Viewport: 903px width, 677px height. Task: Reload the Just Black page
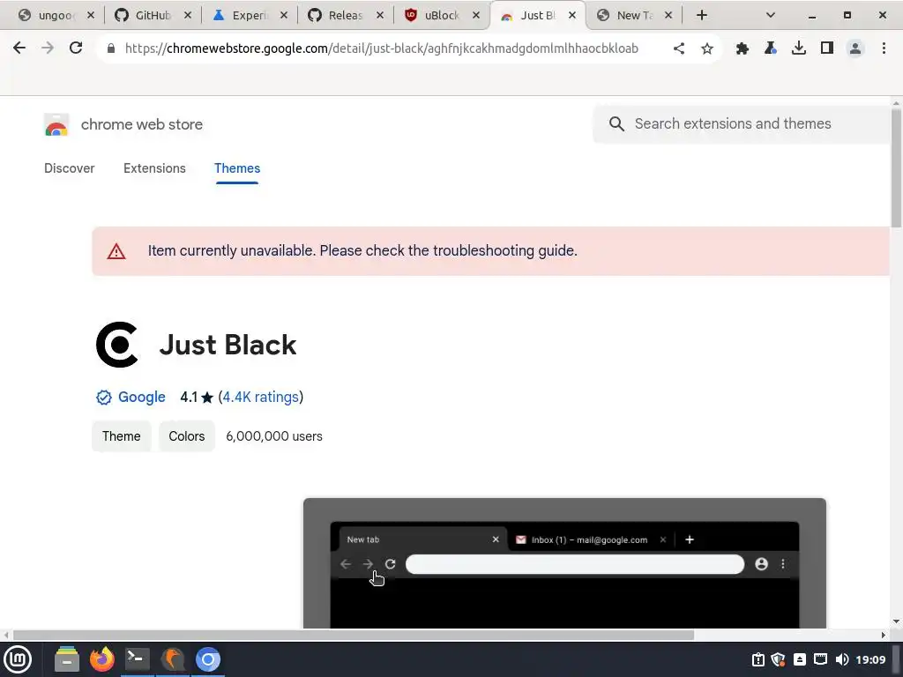click(x=76, y=48)
